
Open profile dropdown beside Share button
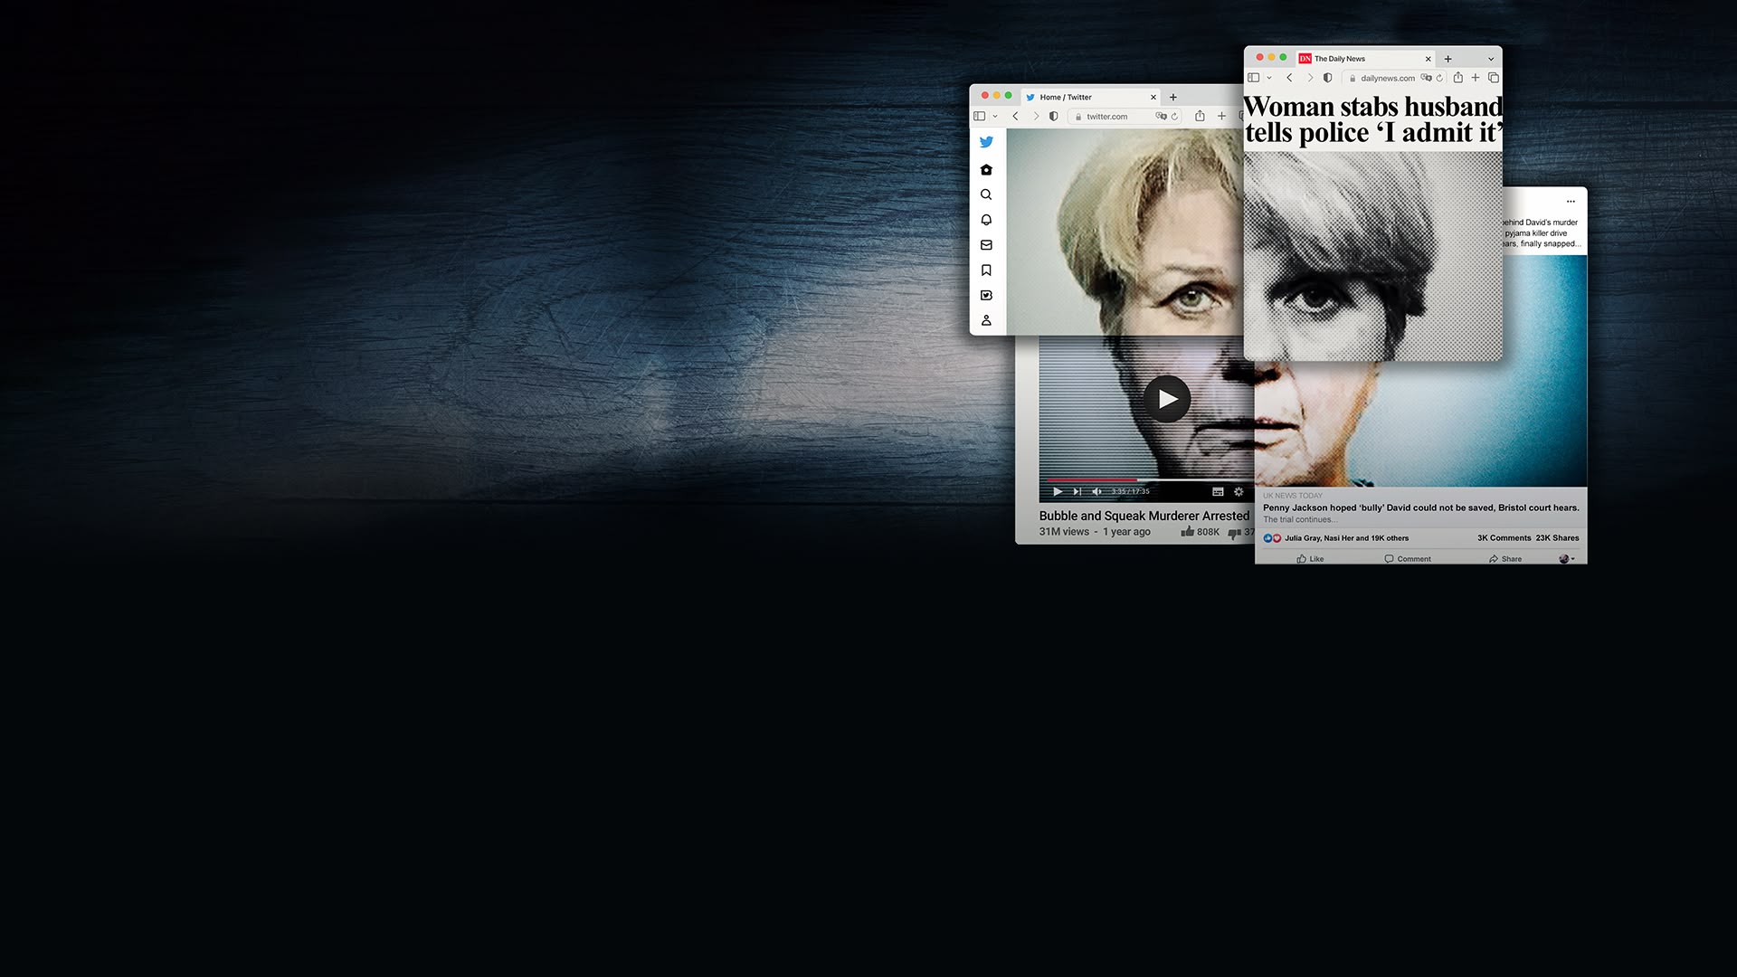[1567, 559]
